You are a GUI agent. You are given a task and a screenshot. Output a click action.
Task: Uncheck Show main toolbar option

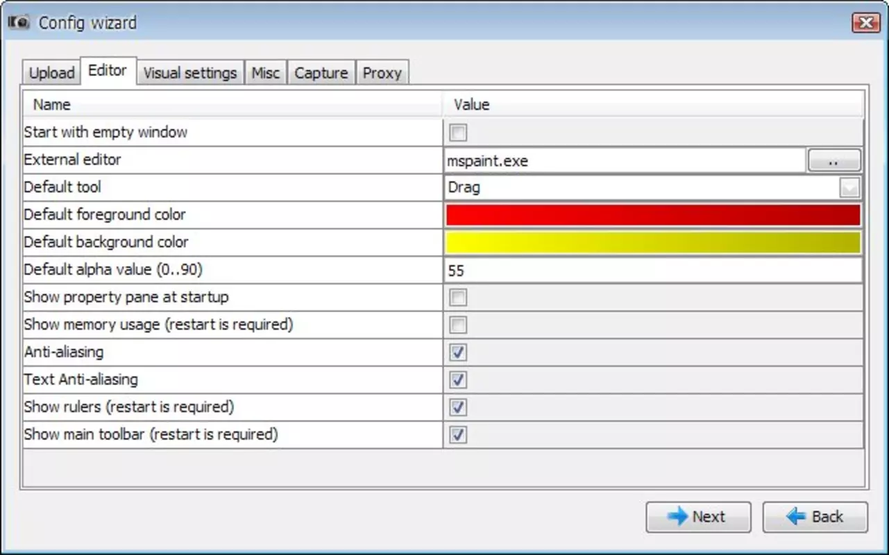pos(458,435)
